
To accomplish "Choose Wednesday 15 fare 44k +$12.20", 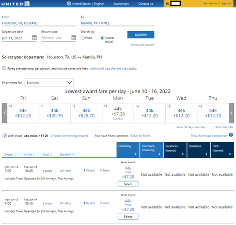I will coord(181,113).
